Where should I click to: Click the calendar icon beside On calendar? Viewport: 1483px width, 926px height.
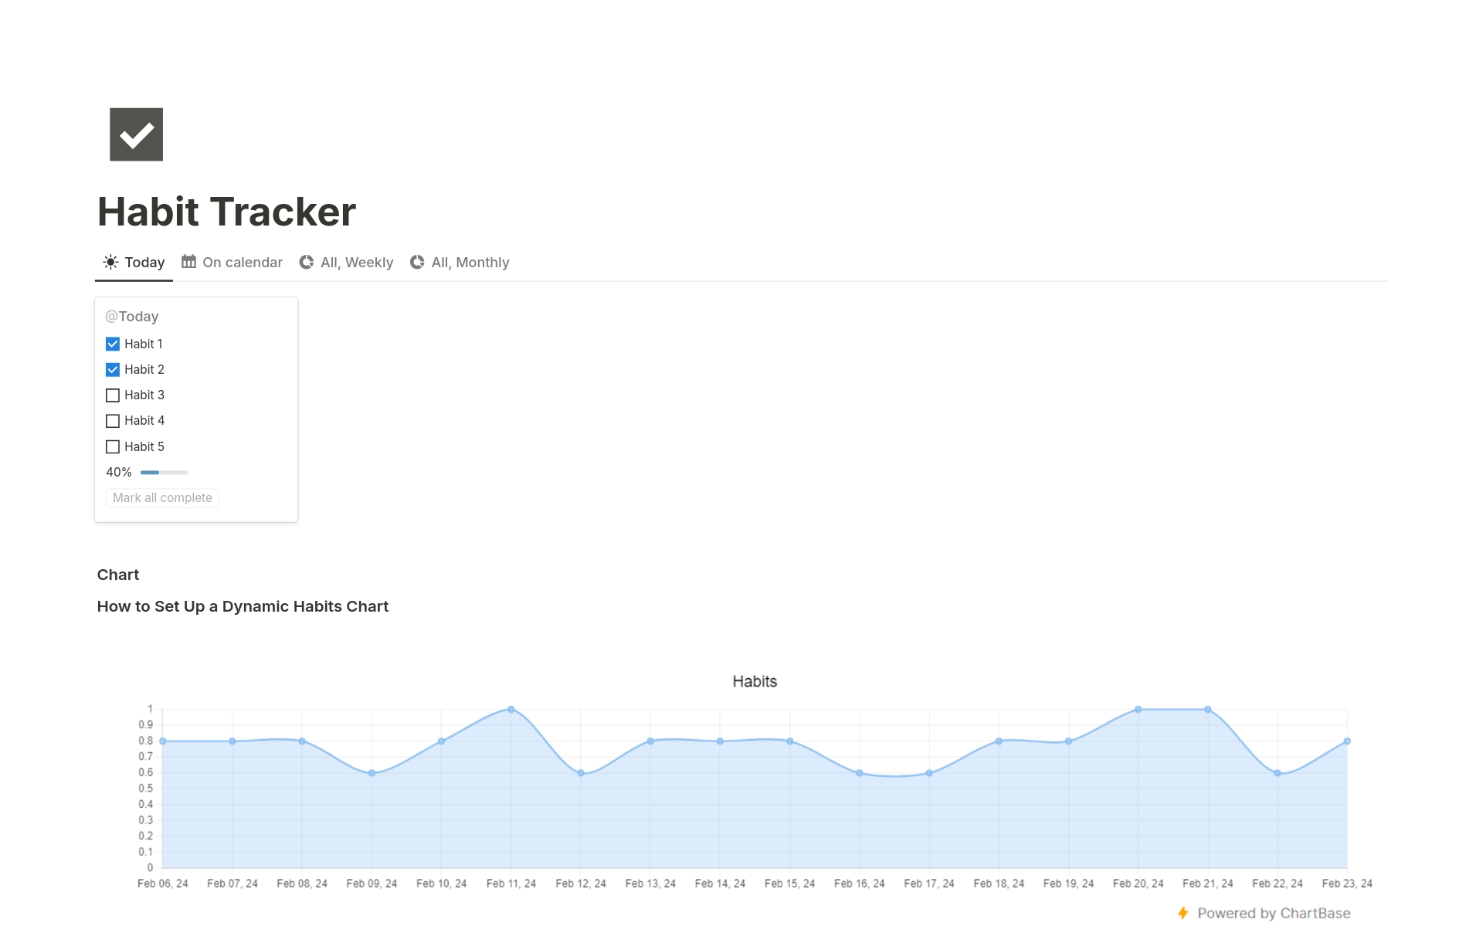[x=188, y=262]
